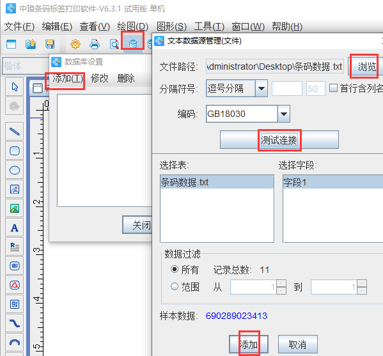
Task: Expand the 编码 GB18030 dropdown
Action: click(x=284, y=114)
